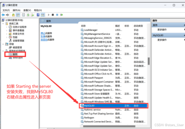Select the Network Connected Devic... row
Screen dimensions: 185x129
[x=114, y=122]
